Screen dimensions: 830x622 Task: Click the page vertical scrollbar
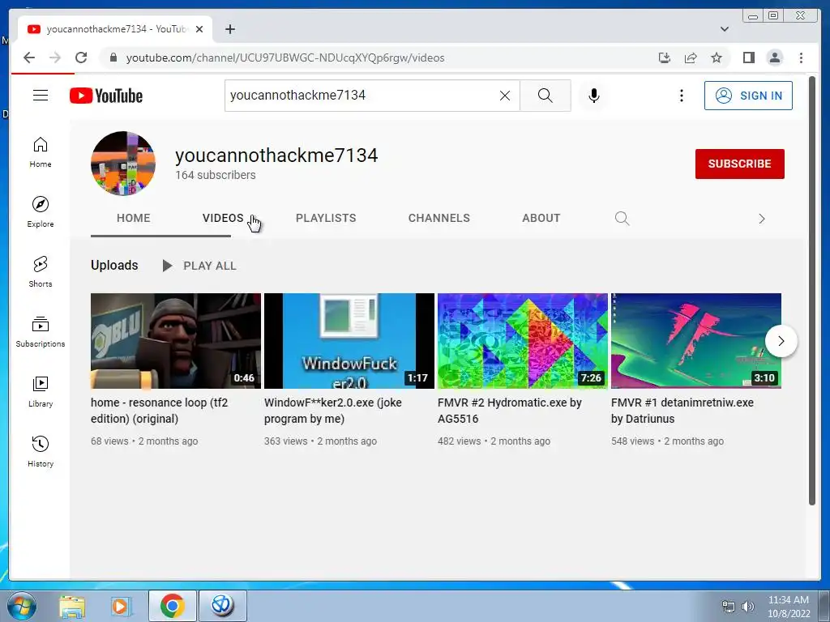pyautogui.click(x=812, y=290)
